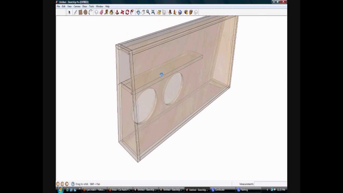The height and width of the screenshot is (193, 343).
Task: Choose the Rectangle tool
Action: pyautogui.click(x=80, y=12)
